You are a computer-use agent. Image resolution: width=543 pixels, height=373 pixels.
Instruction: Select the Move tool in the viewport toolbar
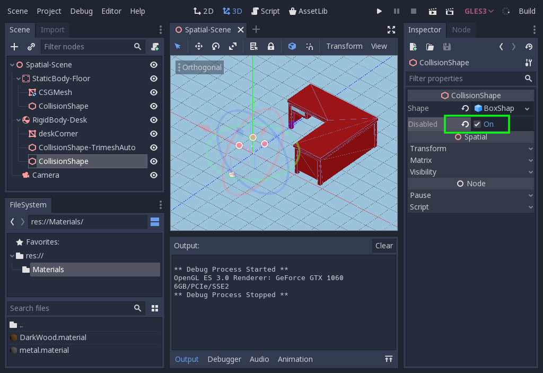pos(199,46)
